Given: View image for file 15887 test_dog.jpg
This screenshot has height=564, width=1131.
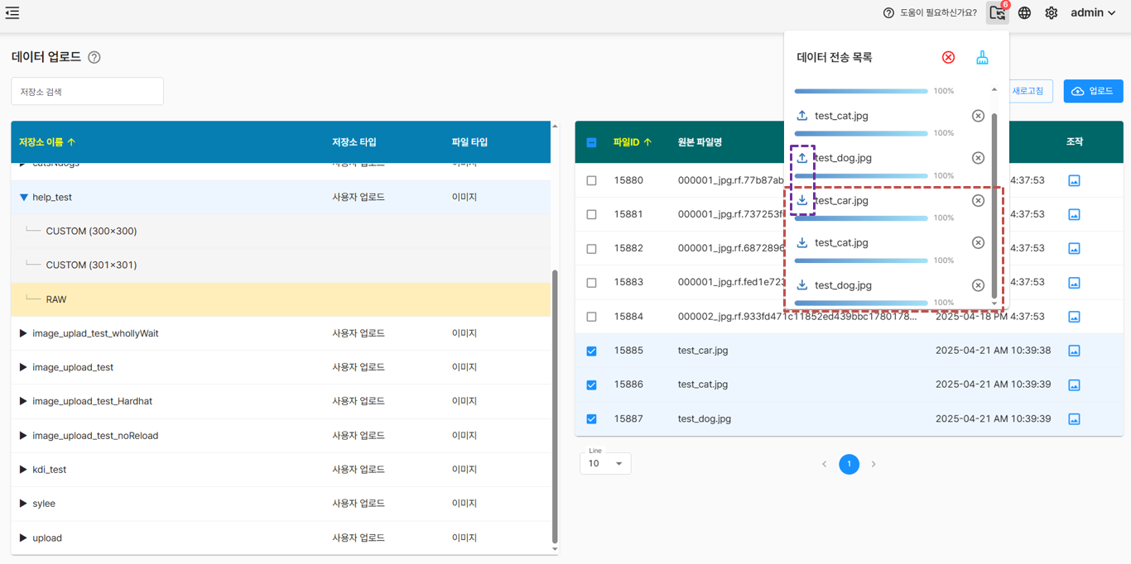Looking at the screenshot, I should (1074, 419).
